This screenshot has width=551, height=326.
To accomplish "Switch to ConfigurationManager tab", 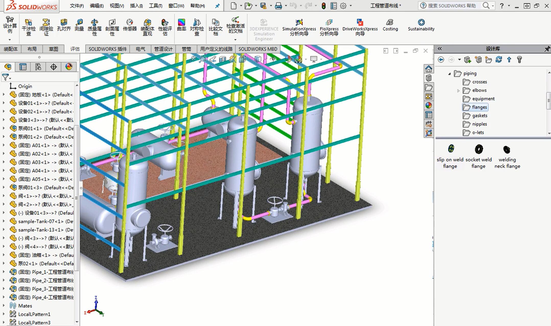I will pyautogui.click(x=38, y=67).
